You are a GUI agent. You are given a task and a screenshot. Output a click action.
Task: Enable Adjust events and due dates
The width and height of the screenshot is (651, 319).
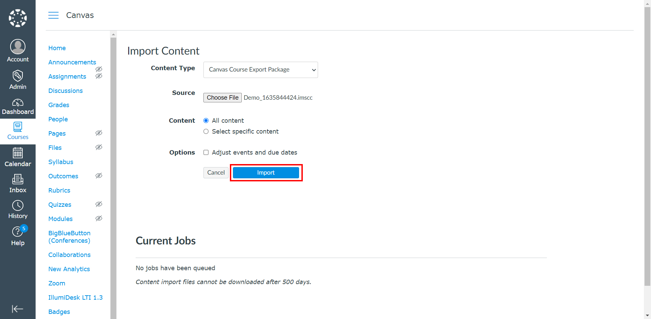click(206, 153)
